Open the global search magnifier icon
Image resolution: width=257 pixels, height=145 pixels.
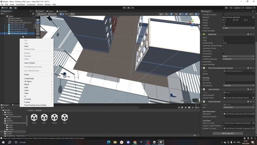[x=231, y=8]
